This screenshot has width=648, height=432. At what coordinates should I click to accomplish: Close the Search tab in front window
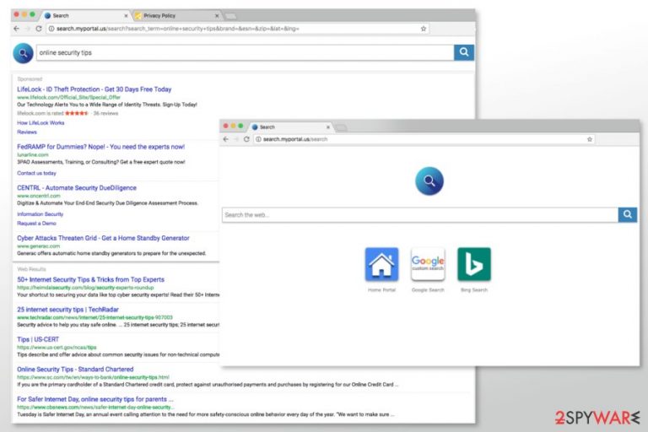point(328,127)
